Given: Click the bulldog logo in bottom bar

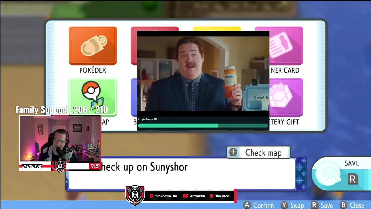Looking at the screenshot, I should (135, 195).
